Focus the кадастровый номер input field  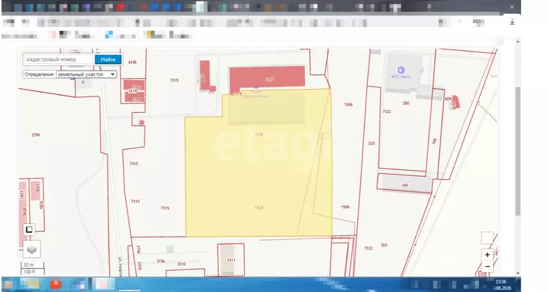59,59
